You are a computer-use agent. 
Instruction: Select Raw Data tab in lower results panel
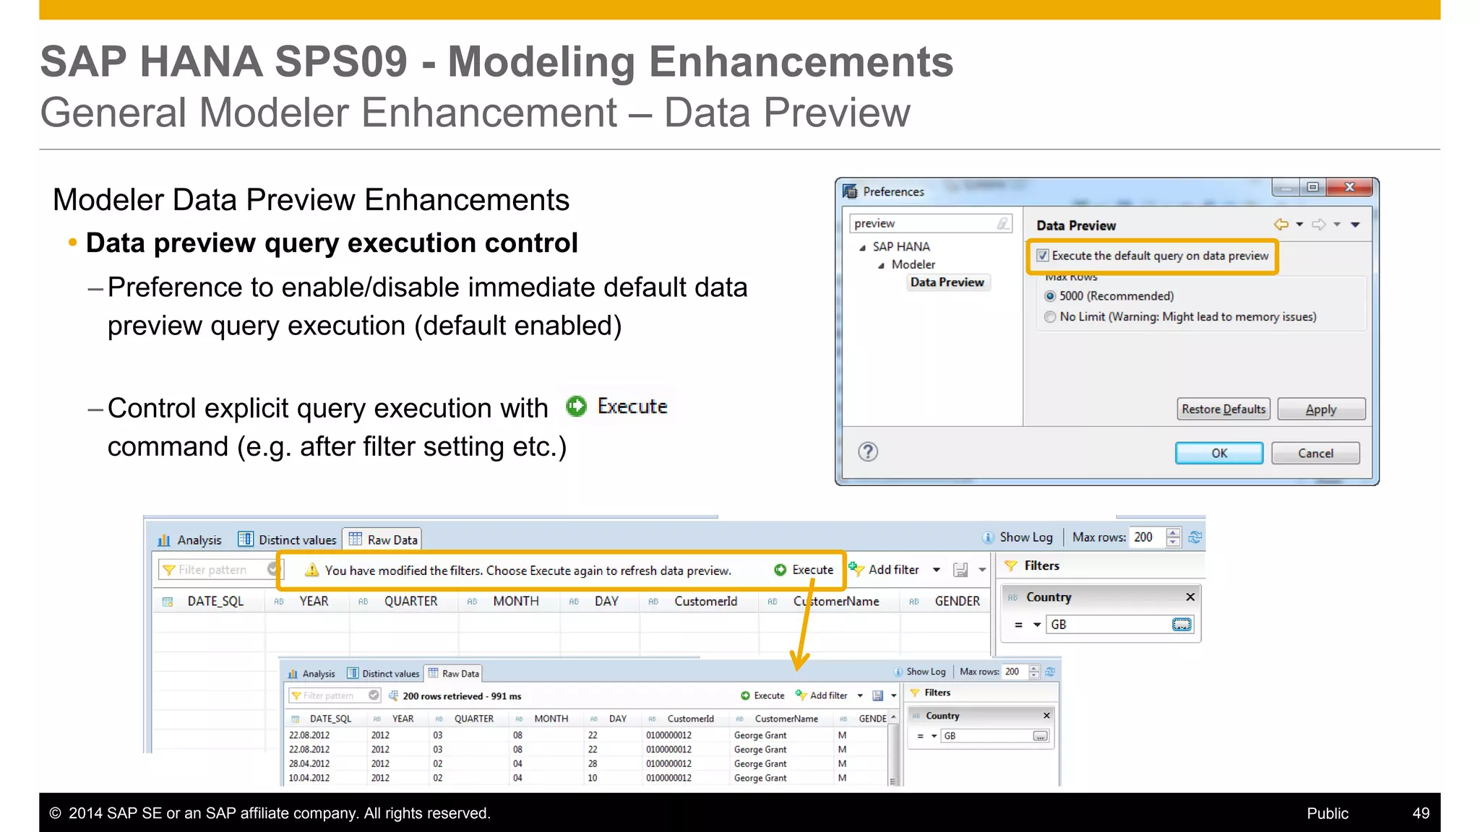click(454, 673)
